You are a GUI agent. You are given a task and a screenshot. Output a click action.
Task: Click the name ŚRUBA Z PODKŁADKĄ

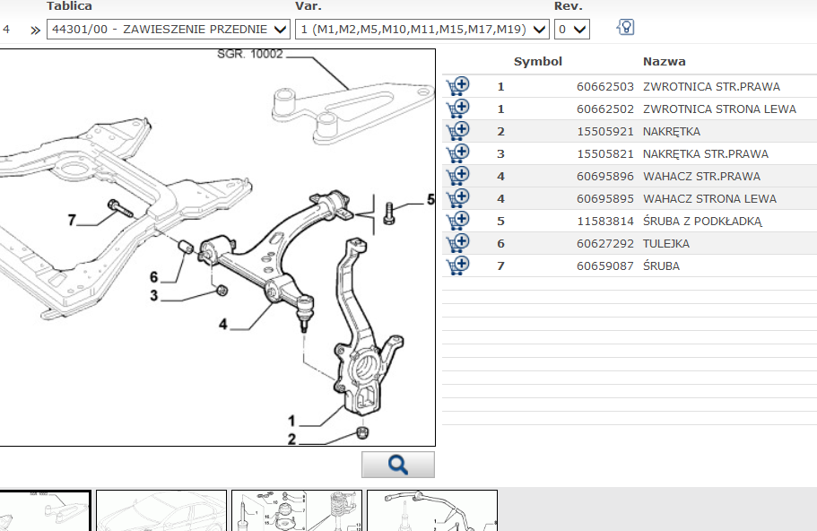[x=702, y=221]
